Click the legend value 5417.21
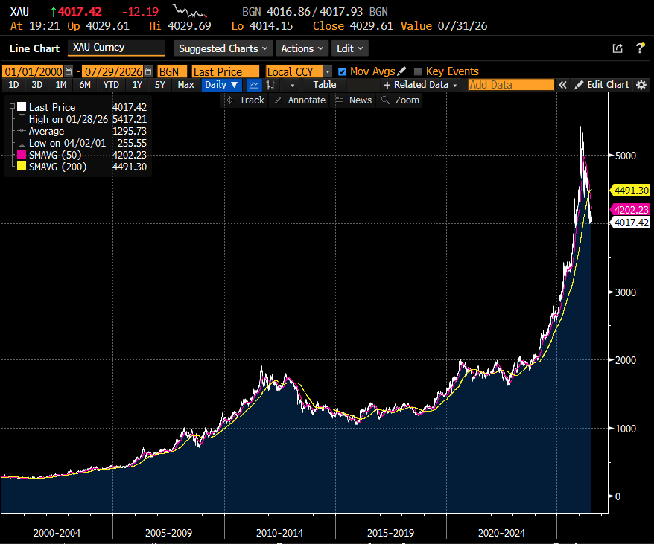The height and width of the screenshot is (544, 654). click(x=130, y=119)
